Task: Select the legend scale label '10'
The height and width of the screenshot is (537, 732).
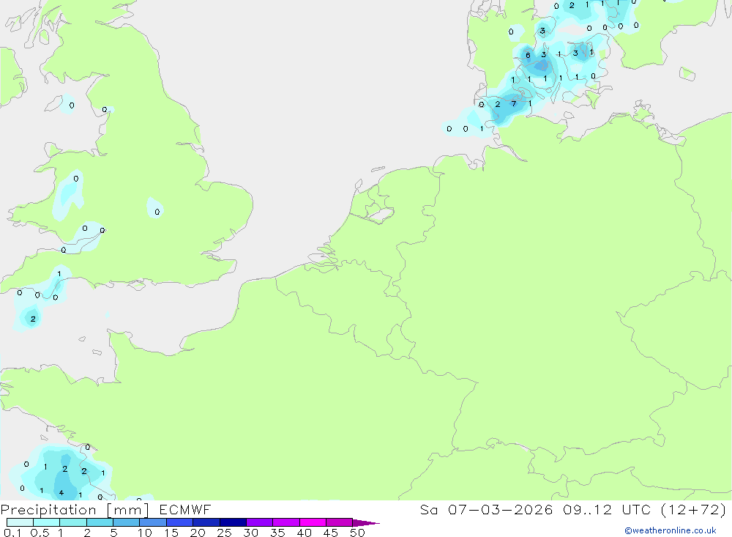Action: coord(145,533)
